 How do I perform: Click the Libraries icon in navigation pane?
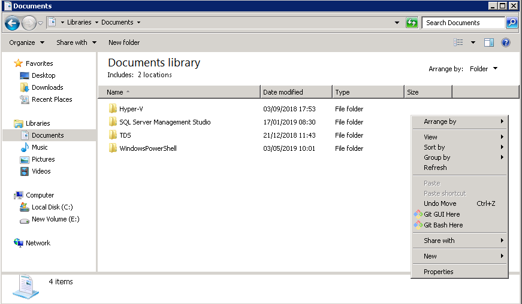tap(19, 124)
